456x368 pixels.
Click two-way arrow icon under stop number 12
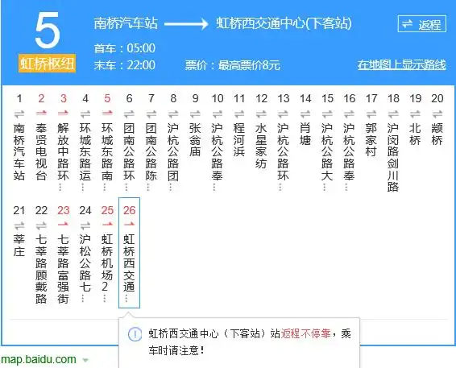(261, 114)
